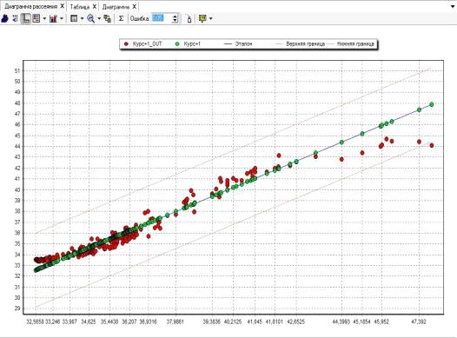Click the magnifier zoom icon

pyautogui.click(x=91, y=18)
